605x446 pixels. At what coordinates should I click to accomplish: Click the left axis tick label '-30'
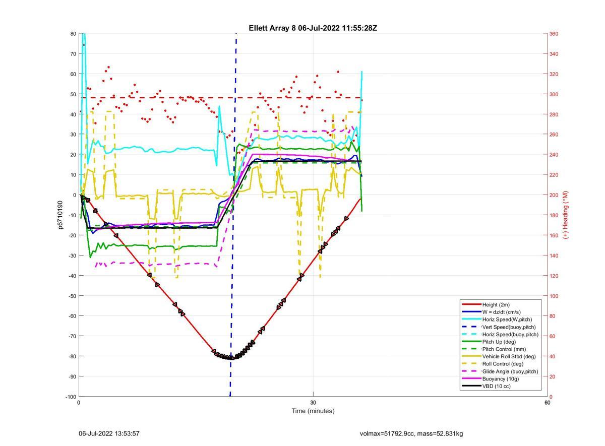72,256
